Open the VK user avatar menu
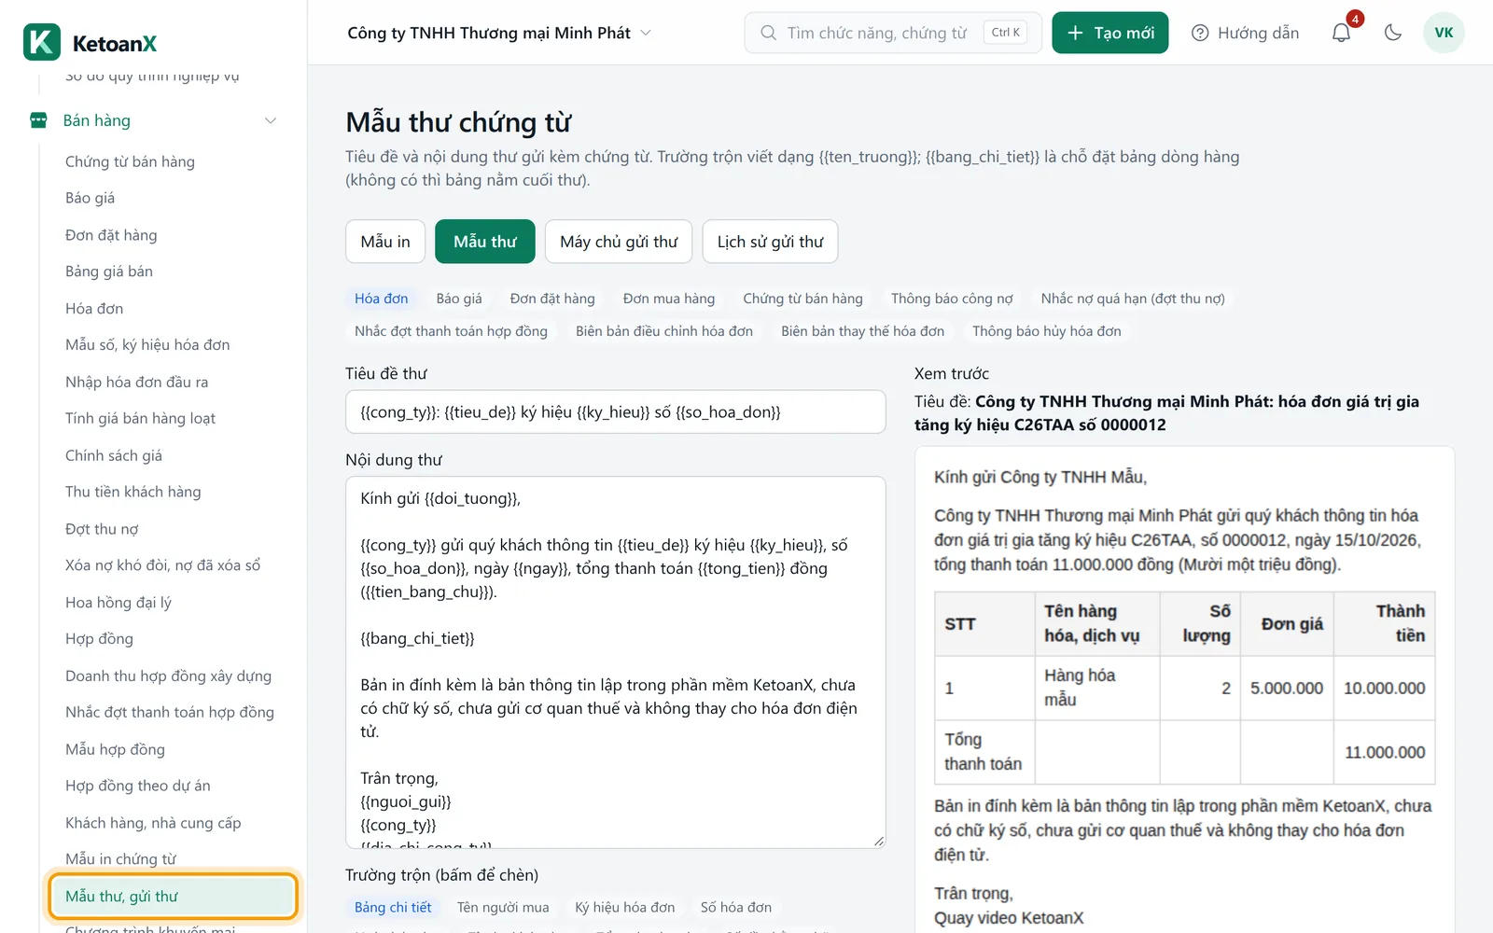Screen dimensions: 1493x933 (1444, 33)
